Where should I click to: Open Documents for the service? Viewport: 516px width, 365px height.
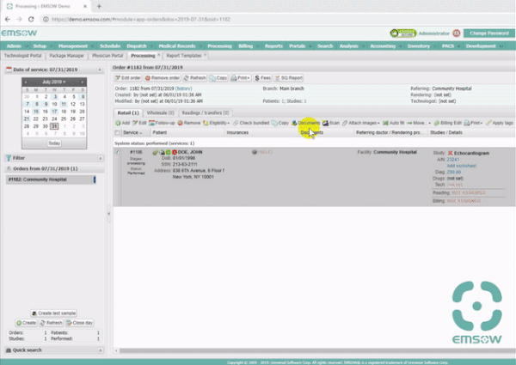[305, 123]
